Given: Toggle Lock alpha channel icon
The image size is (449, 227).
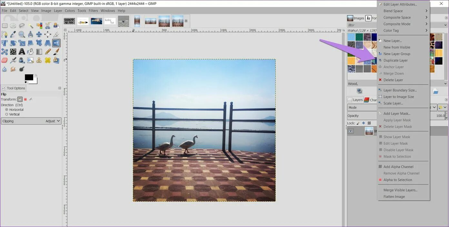Looking at the screenshot, I should 369,123.
